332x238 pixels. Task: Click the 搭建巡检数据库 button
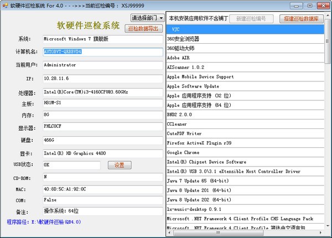coord(302,19)
